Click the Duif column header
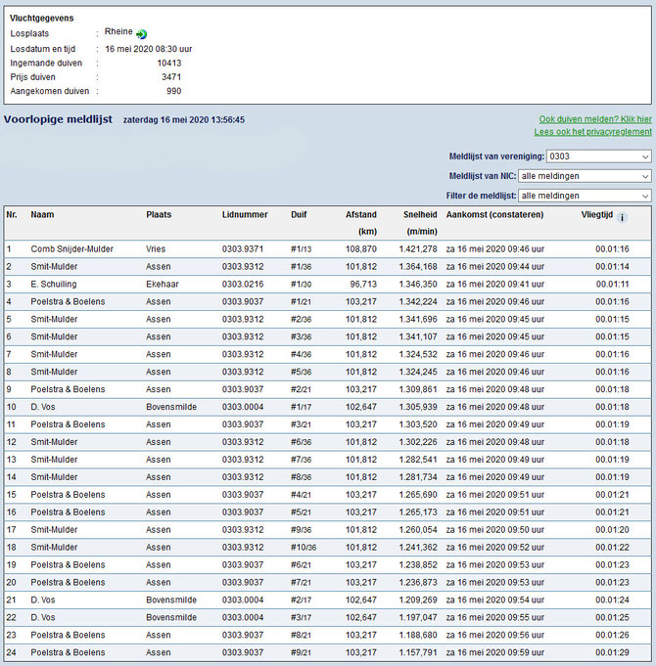This screenshot has height=666, width=656. tap(299, 214)
